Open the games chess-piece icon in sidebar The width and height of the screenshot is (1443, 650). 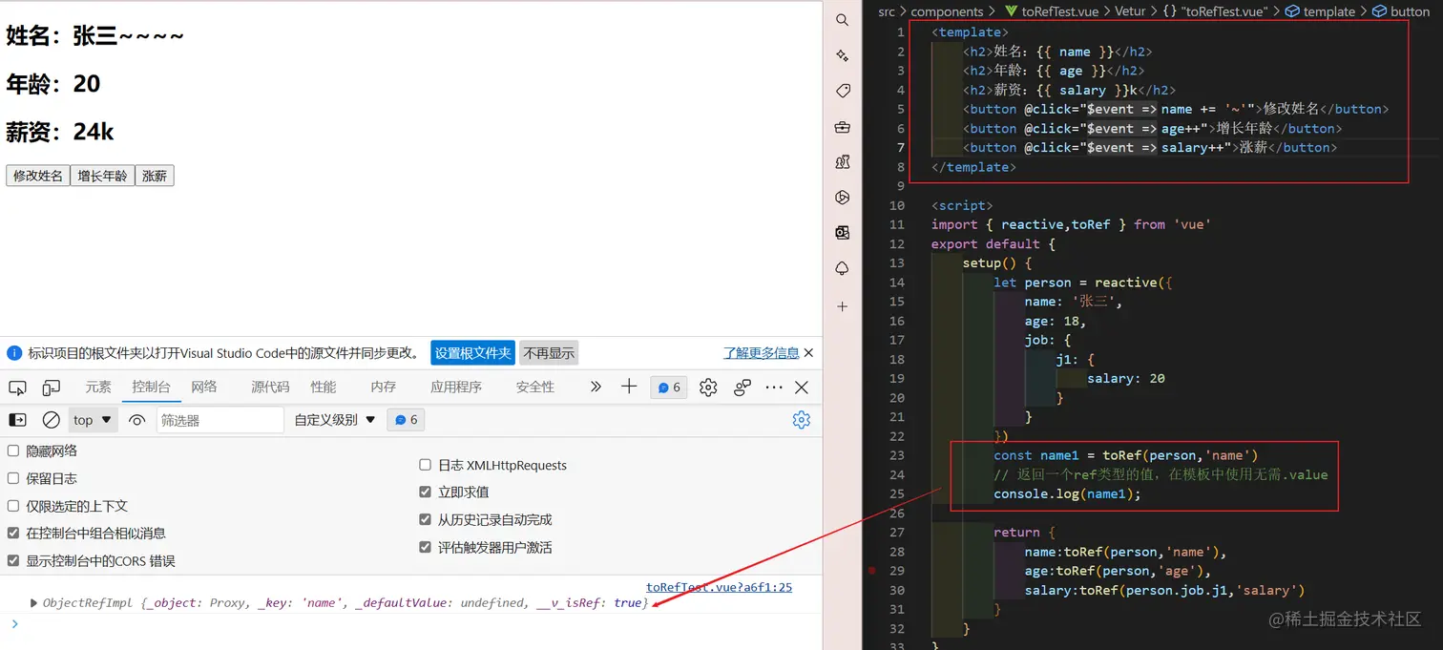[x=842, y=162]
